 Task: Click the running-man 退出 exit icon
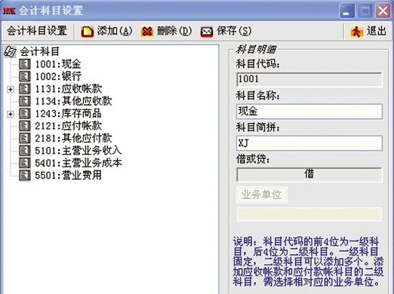(x=357, y=32)
